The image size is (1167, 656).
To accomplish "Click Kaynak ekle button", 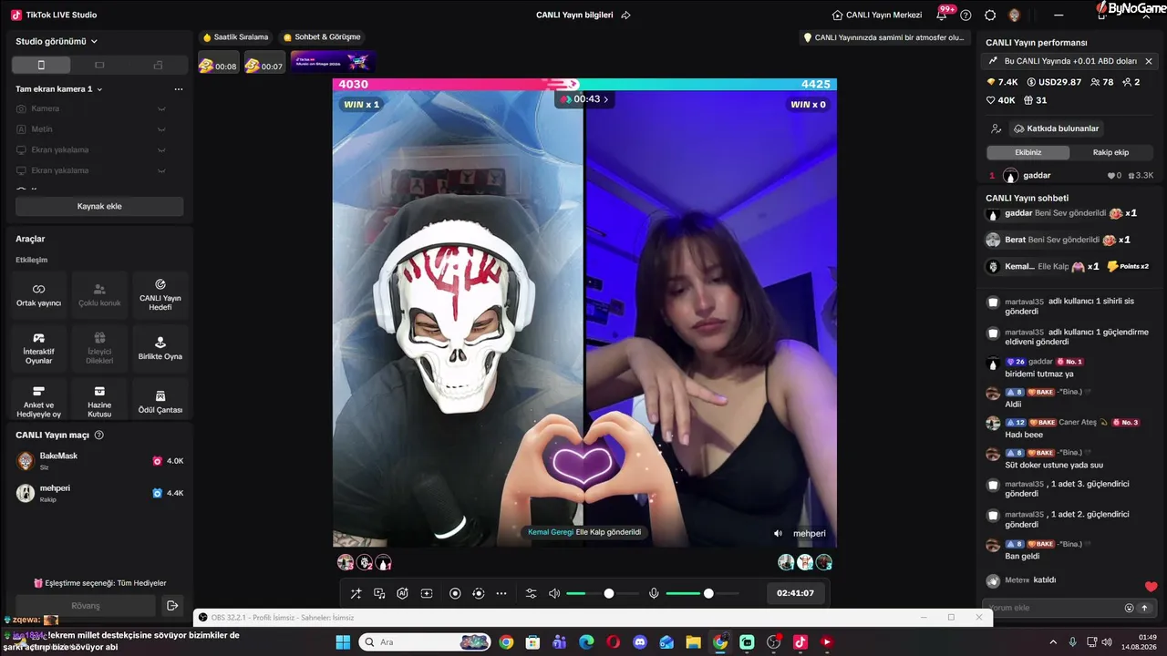I will [x=99, y=206].
